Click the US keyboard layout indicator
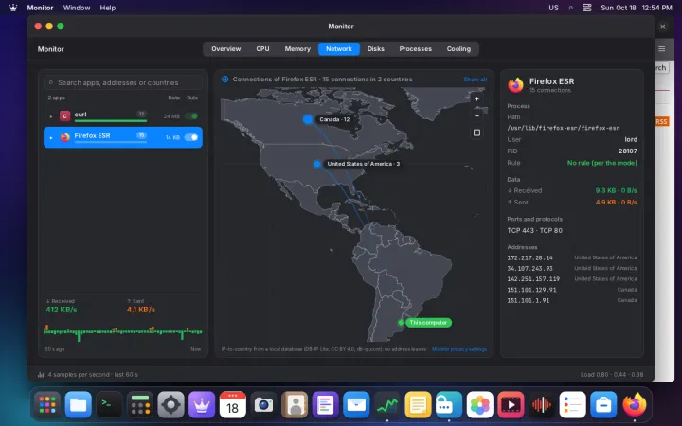 tap(553, 8)
